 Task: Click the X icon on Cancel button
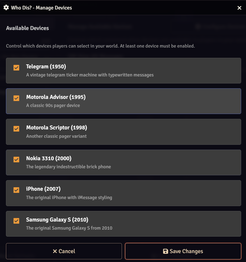[x=55, y=251]
